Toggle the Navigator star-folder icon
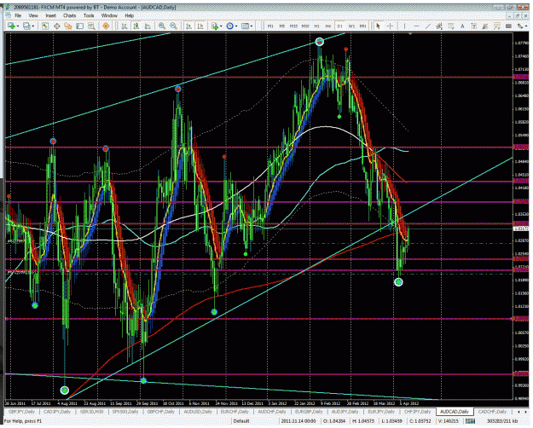 [x=68, y=26]
